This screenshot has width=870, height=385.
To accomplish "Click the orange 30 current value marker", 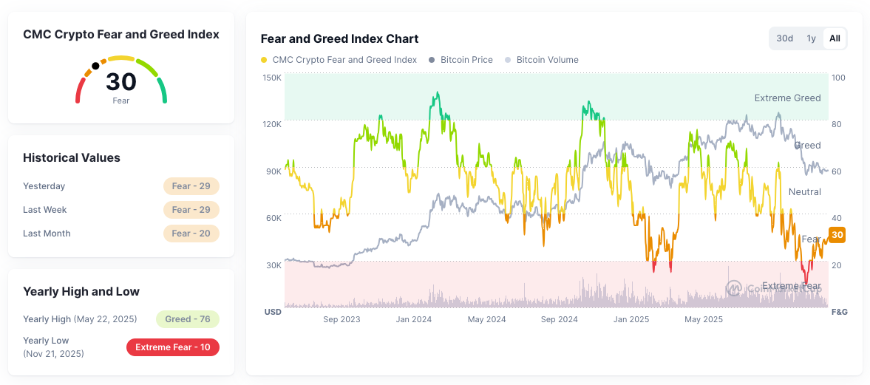I will click(x=837, y=235).
